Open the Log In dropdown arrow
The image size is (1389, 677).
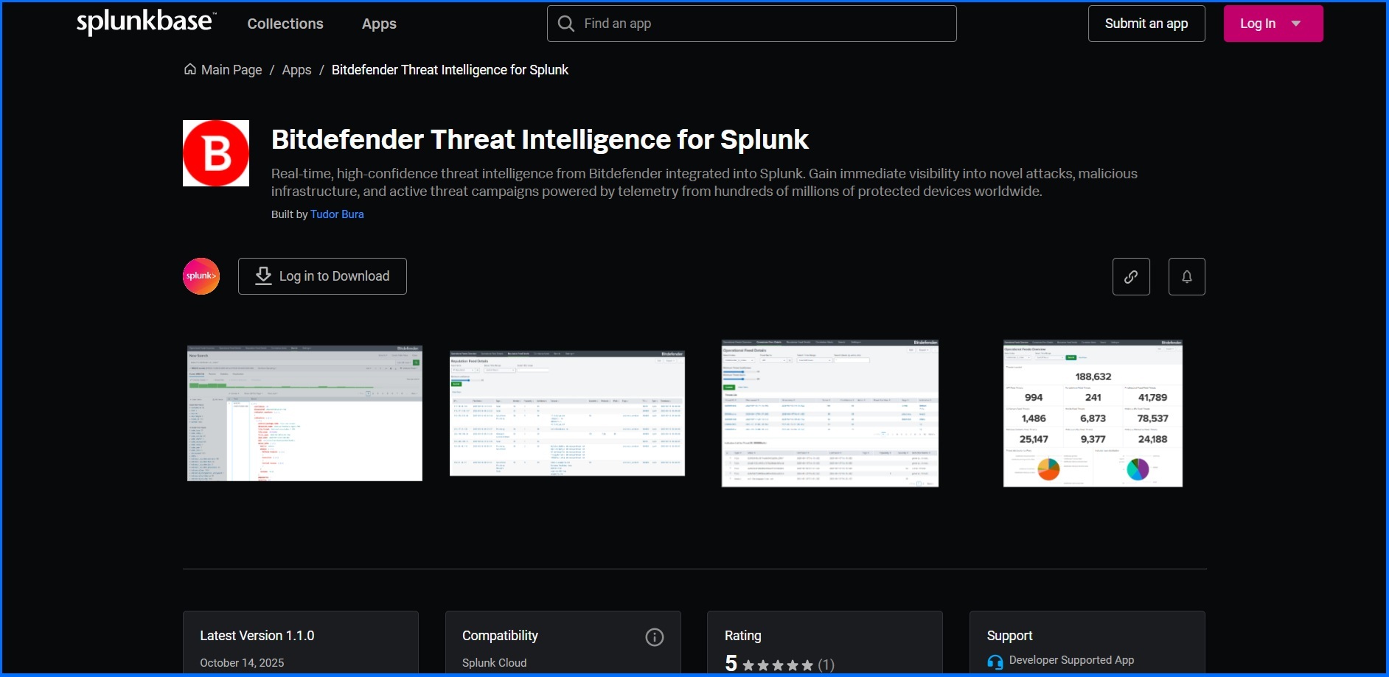(x=1295, y=23)
